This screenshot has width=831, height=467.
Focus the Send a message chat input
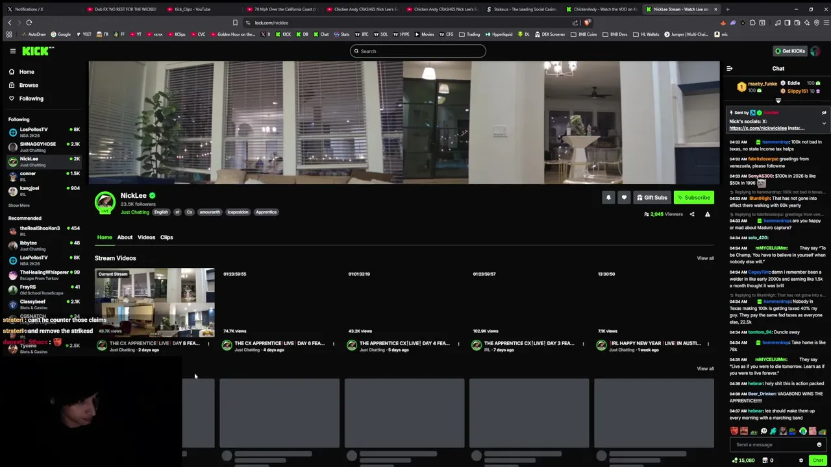(x=771, y=445)
